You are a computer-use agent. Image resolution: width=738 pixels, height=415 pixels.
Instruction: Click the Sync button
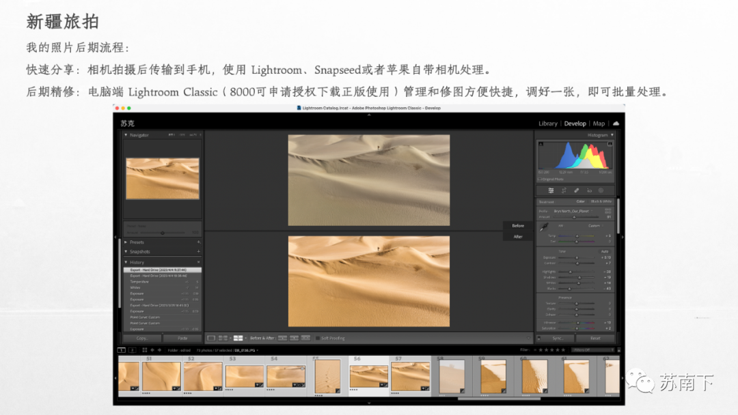[558, 338]
